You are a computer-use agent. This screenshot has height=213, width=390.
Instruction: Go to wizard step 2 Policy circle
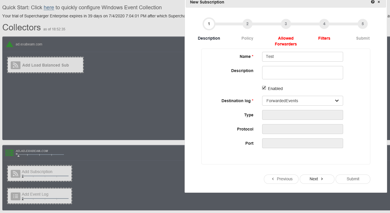click(247, 24)
